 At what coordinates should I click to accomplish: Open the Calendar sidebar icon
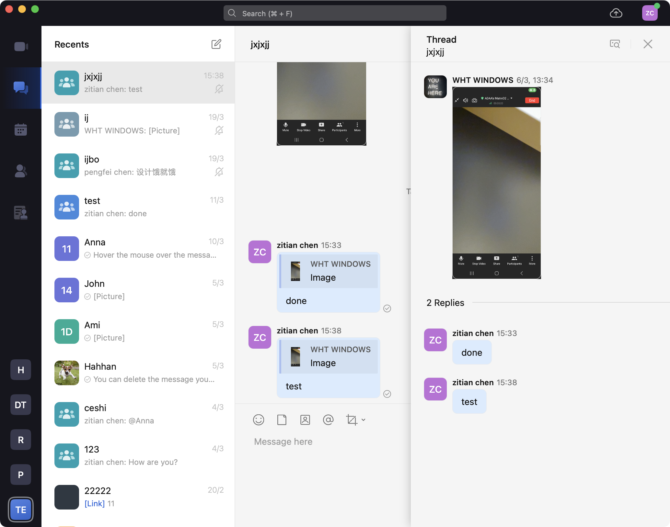tap(21, 129)
